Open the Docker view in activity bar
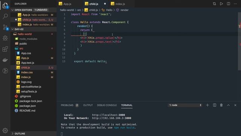The width and height of the screenshot is (241, 136). (5, 60)
